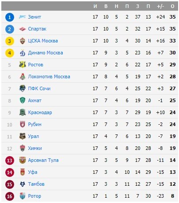Screen dimensions: 179x203
Task: Click the Ростов yellow crest icon
Action: (x=23, y=65)
